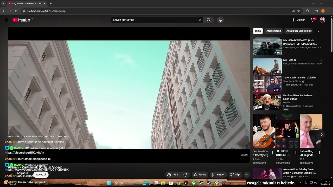The width and height of the screenshot is (333, 187).
Task: Open the Ahiyan channel name
Action: (x=21, y=173)
